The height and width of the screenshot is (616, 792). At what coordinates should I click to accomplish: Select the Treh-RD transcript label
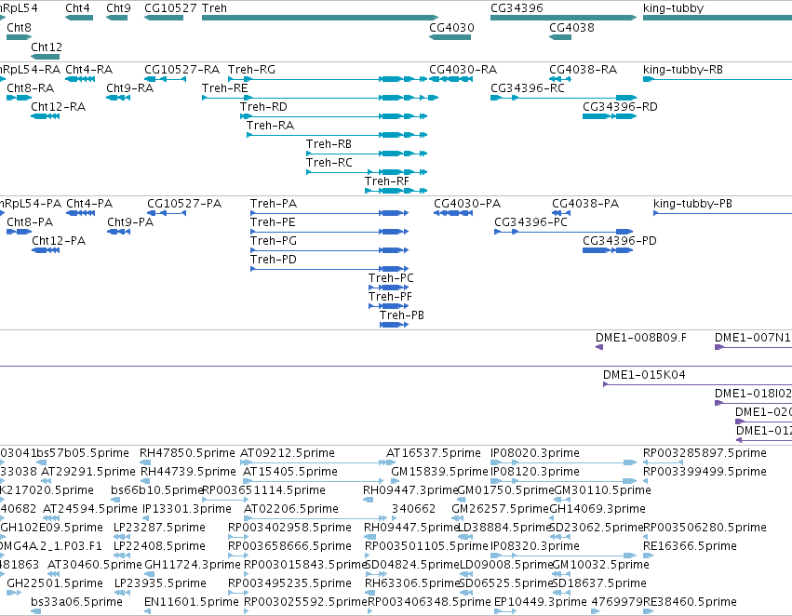pyautogui.click(x=263, y=106)
